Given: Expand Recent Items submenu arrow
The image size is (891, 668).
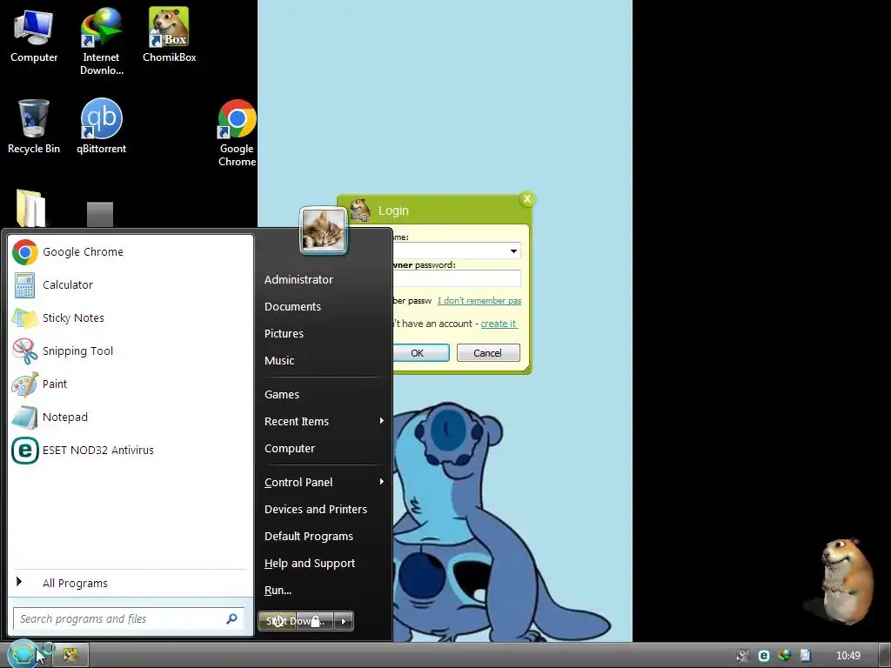Looking at the screenshot, I should [382, 421].
